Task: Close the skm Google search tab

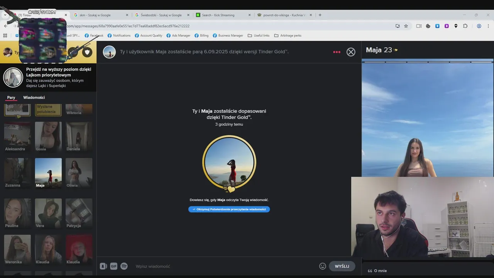Action: click(x=127, y=15)
